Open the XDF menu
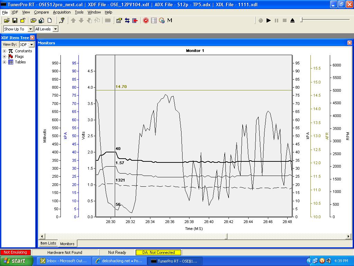 tap(15, 12)
